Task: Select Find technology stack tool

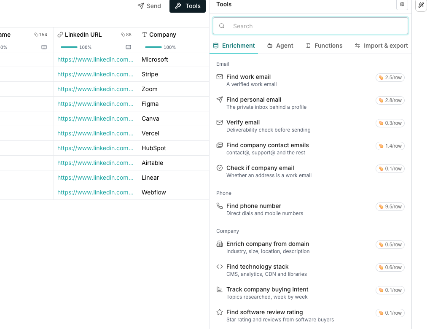Action: (310, 270)
